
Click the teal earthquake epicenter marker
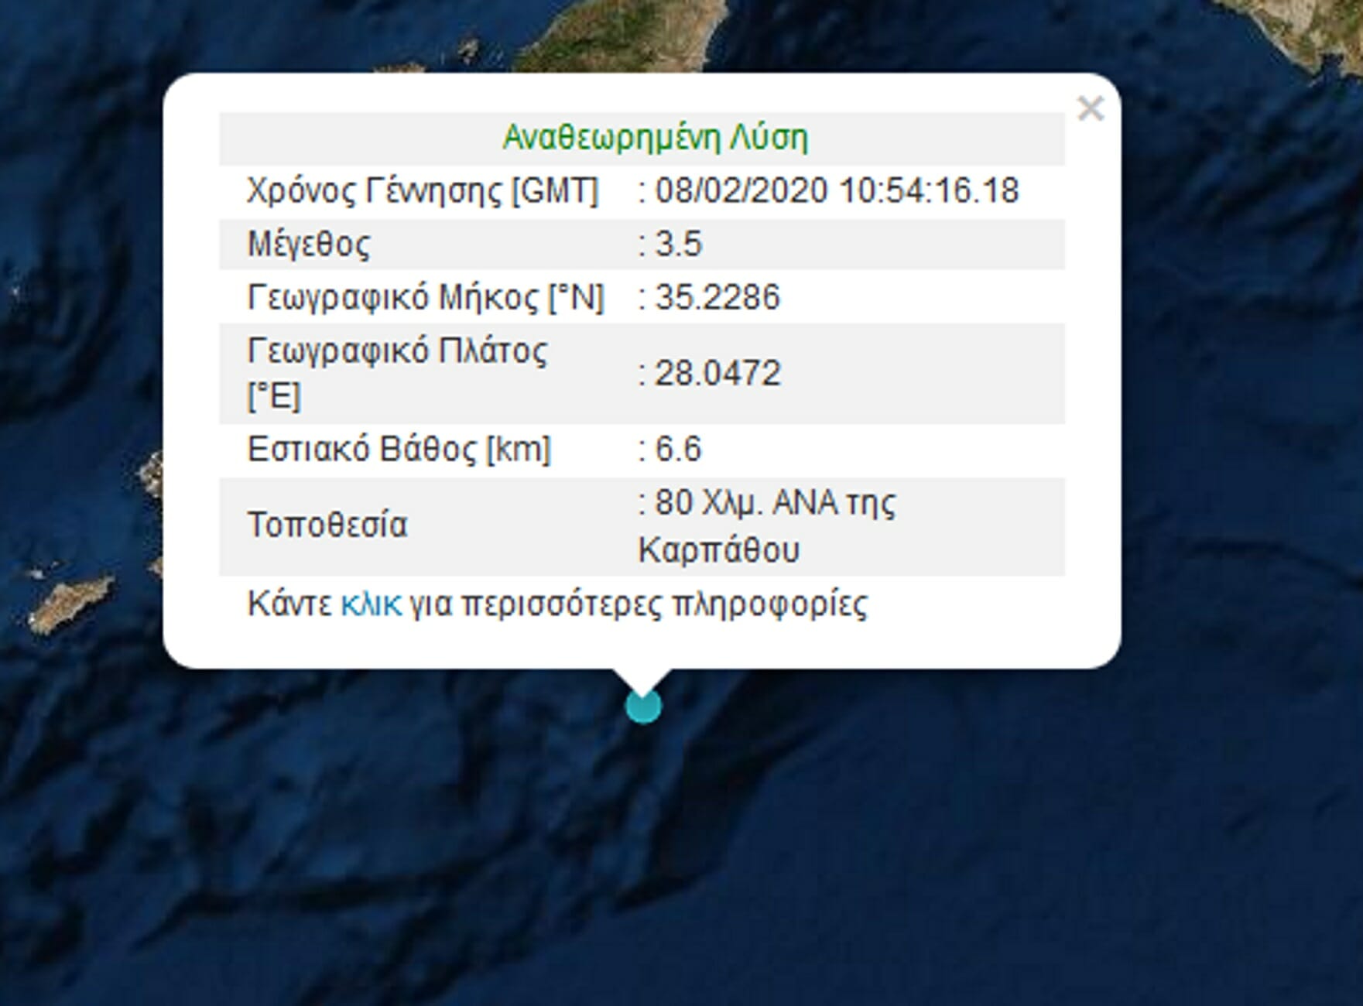pos(643,707)
